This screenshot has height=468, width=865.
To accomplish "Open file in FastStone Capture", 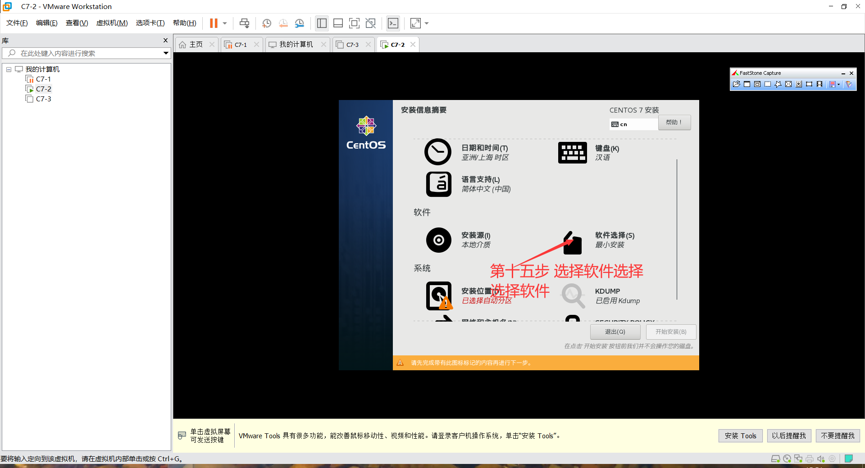I will (737, 84).
